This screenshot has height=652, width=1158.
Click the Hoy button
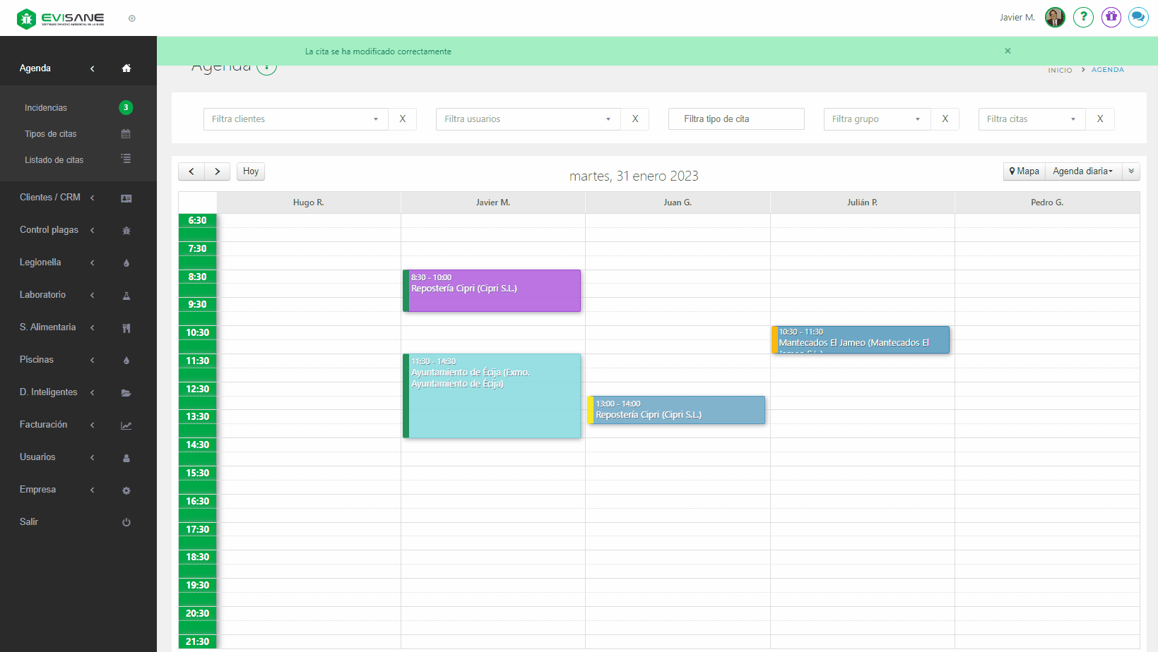251,171
